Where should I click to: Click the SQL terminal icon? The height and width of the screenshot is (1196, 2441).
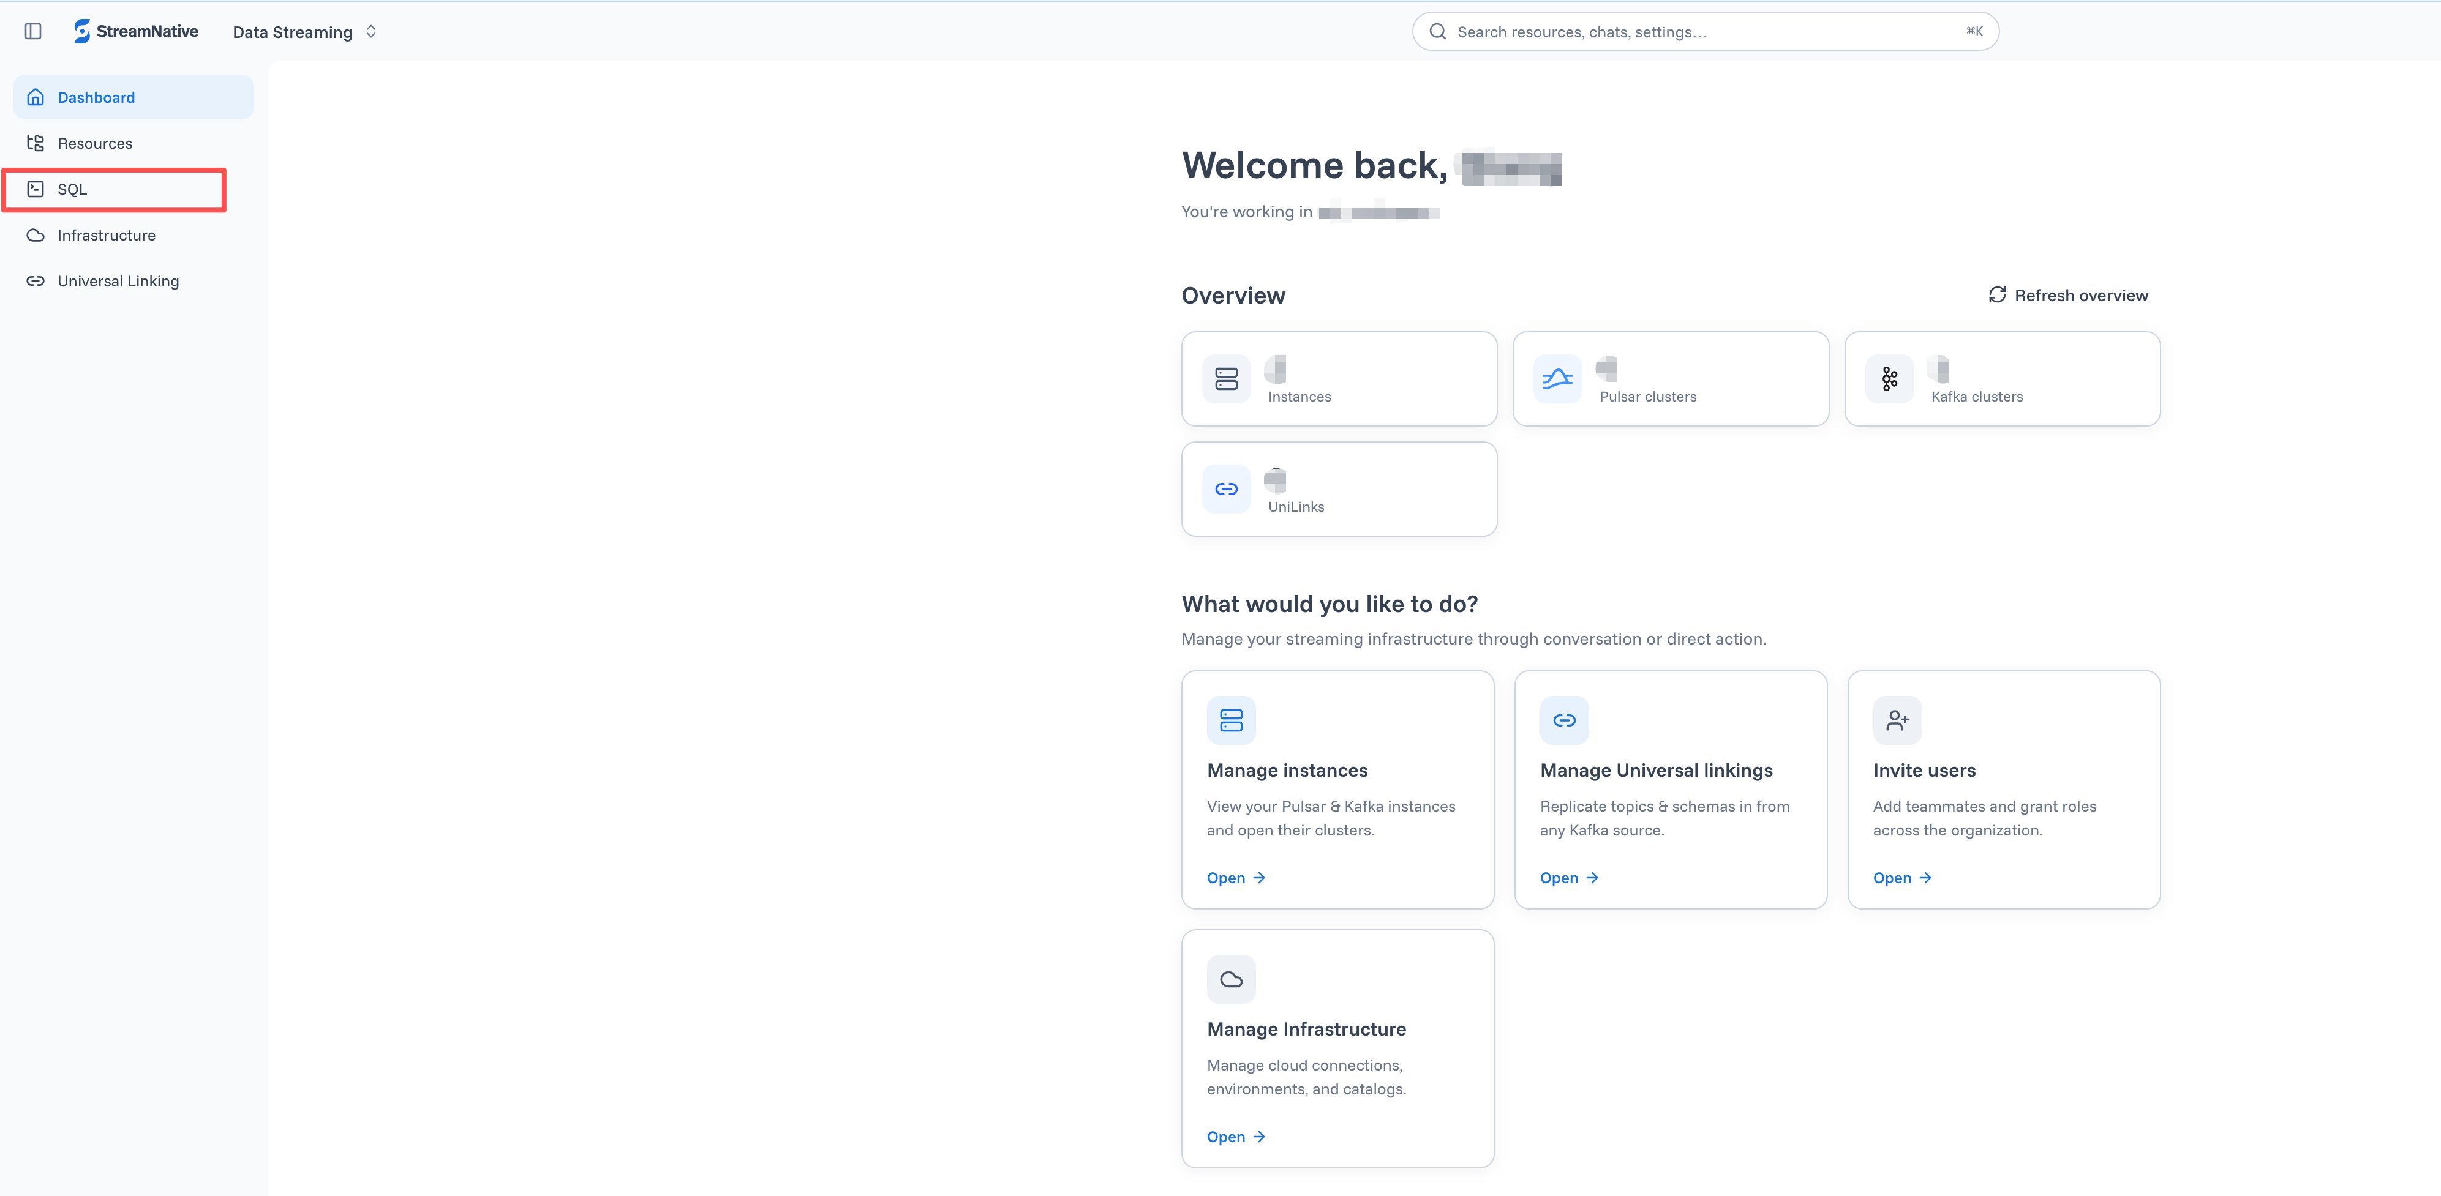click(x=36, y=189)
